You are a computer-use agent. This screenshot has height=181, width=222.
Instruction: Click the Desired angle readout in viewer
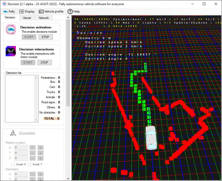pos(121,55)
